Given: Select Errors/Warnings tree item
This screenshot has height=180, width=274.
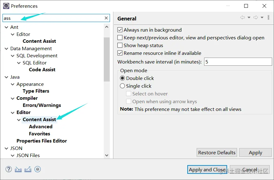Looking at the screenshot, I should click(42, 105).
